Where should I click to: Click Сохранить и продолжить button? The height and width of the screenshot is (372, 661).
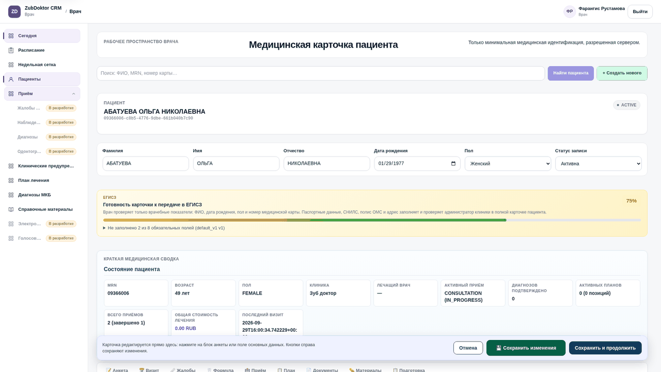tap(605, 348)
